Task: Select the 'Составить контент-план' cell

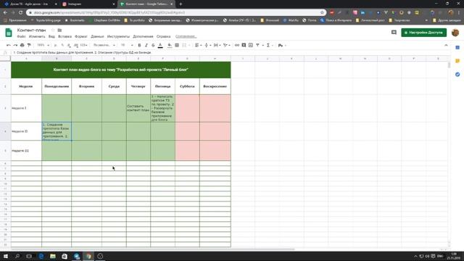Action: [138, 108]
